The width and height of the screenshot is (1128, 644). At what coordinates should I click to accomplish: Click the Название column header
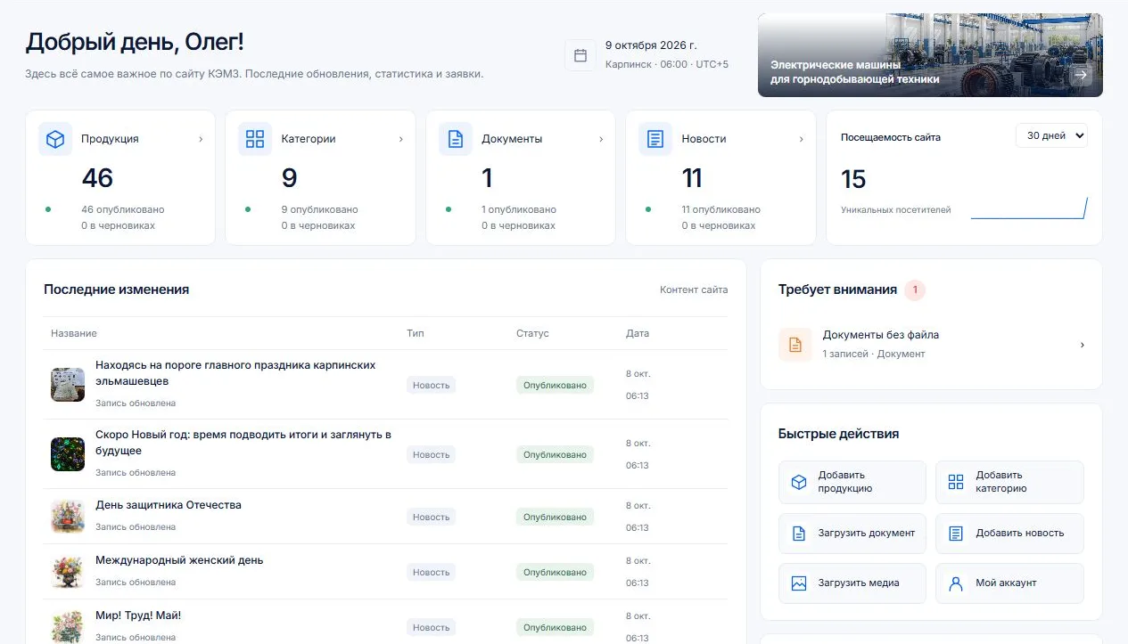pyautogui.click(x=74, y=333)
